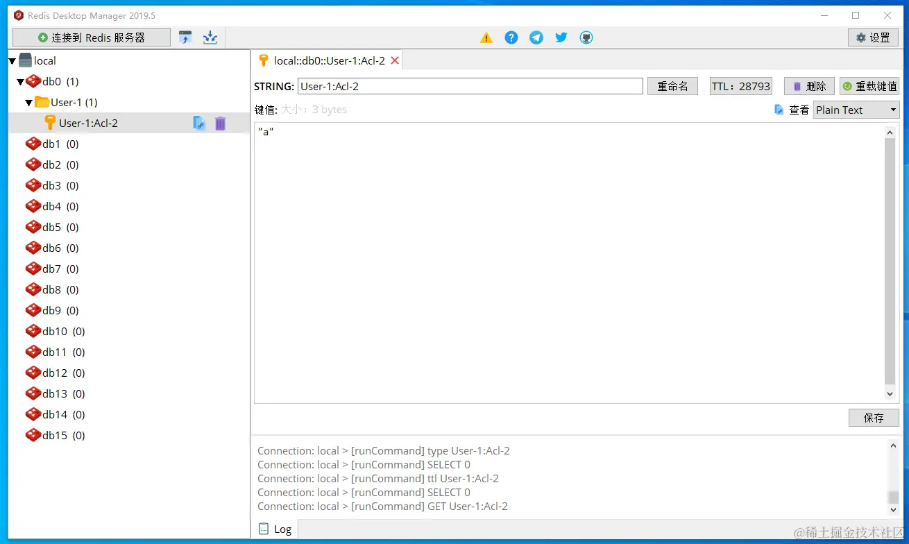Click the Redis Desktop Manager title icon
The image size is (909, 544).
pos(19,15)
